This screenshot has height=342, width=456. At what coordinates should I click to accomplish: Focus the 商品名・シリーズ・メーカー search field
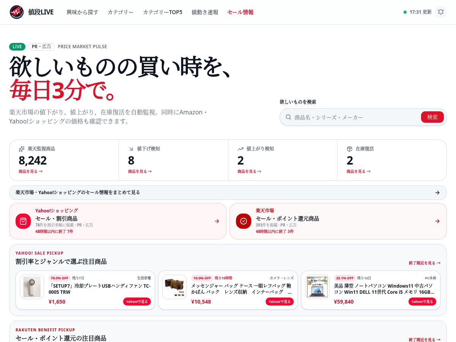[356, 117]
